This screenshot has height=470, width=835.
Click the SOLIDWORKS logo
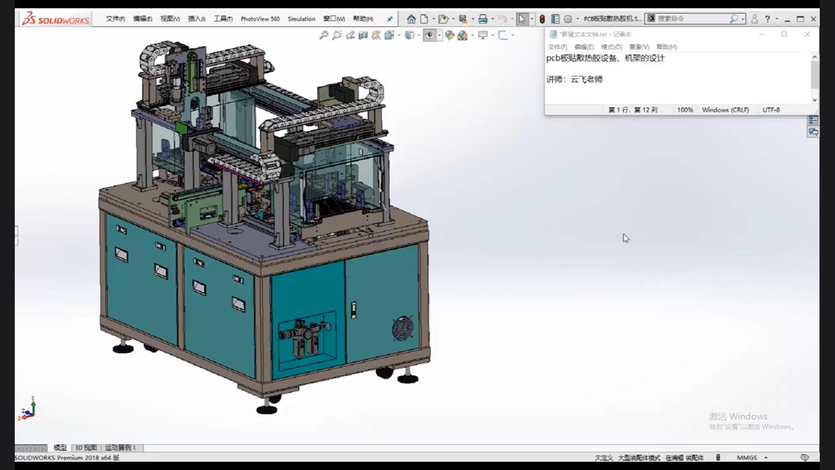(56, 19)
